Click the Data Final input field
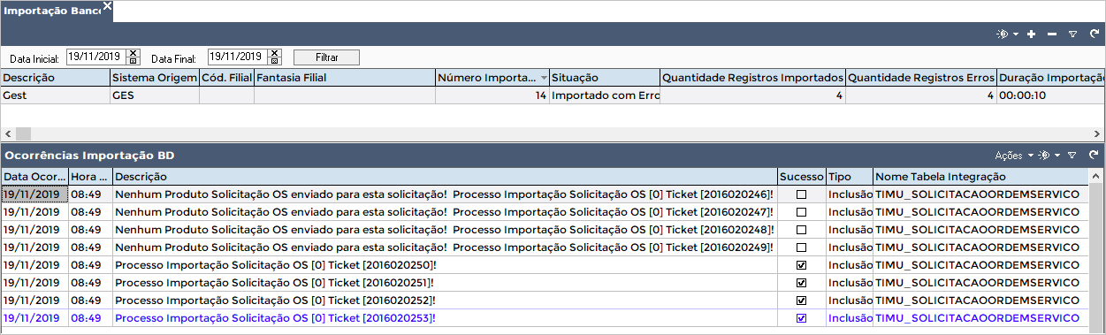 tap(238, 57)
